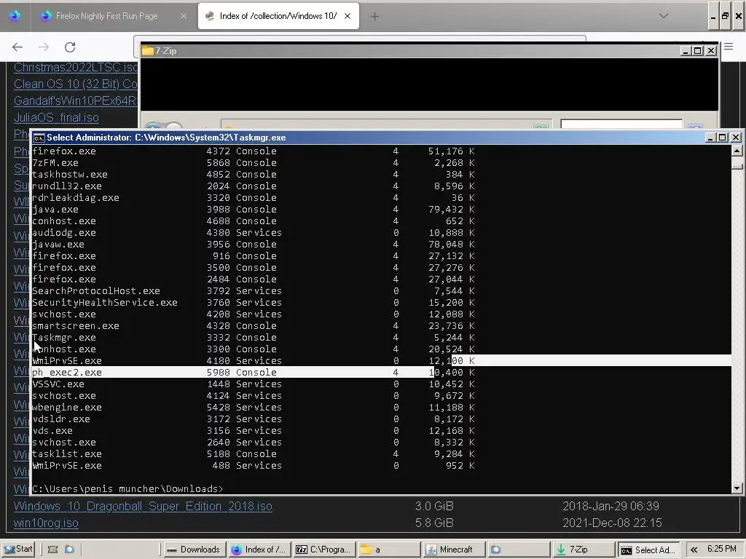The height and width of the screenshot is (559, 746).
Task: Click first quick launch icon beside Start
Action: pos(52,550)
